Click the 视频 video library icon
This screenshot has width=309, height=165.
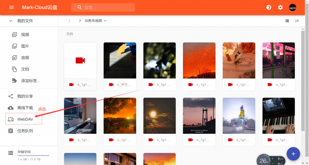click(x=14, y=35)
